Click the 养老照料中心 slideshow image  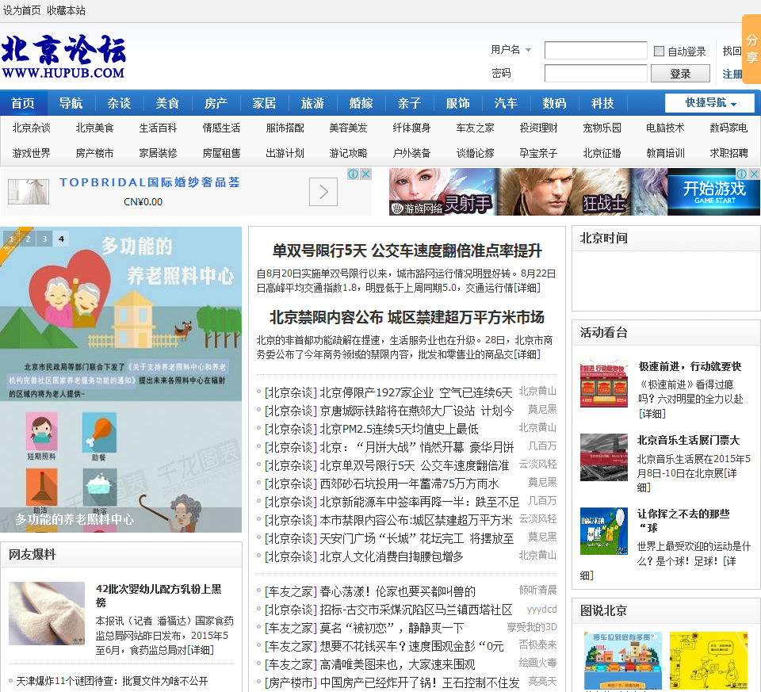click(120, 380)
